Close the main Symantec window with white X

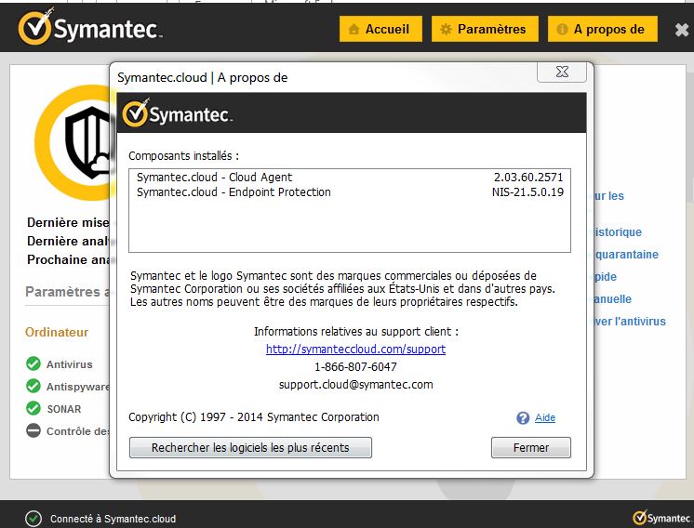coord(682,30)
